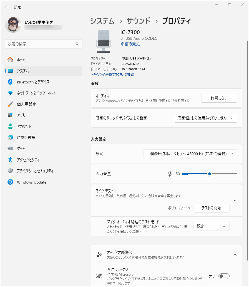Click the システム monitor icon
This screenshot has height=287, width=249.
click(10, 71)
